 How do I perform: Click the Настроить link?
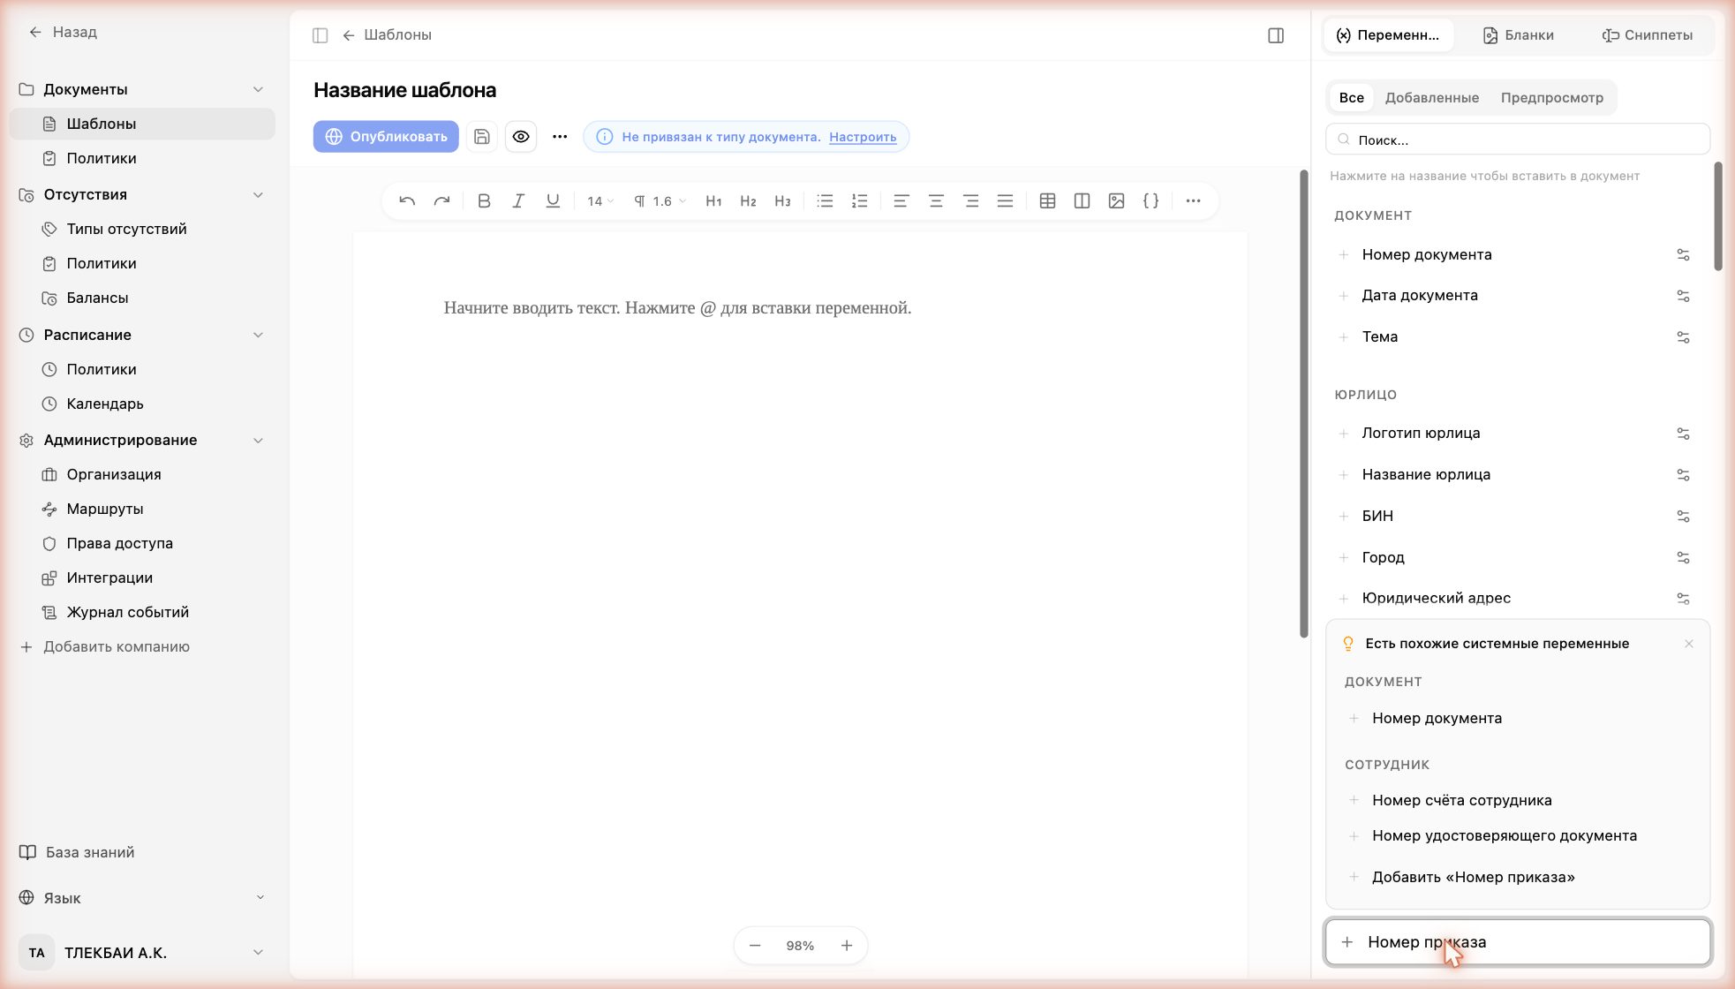point(863,137)
